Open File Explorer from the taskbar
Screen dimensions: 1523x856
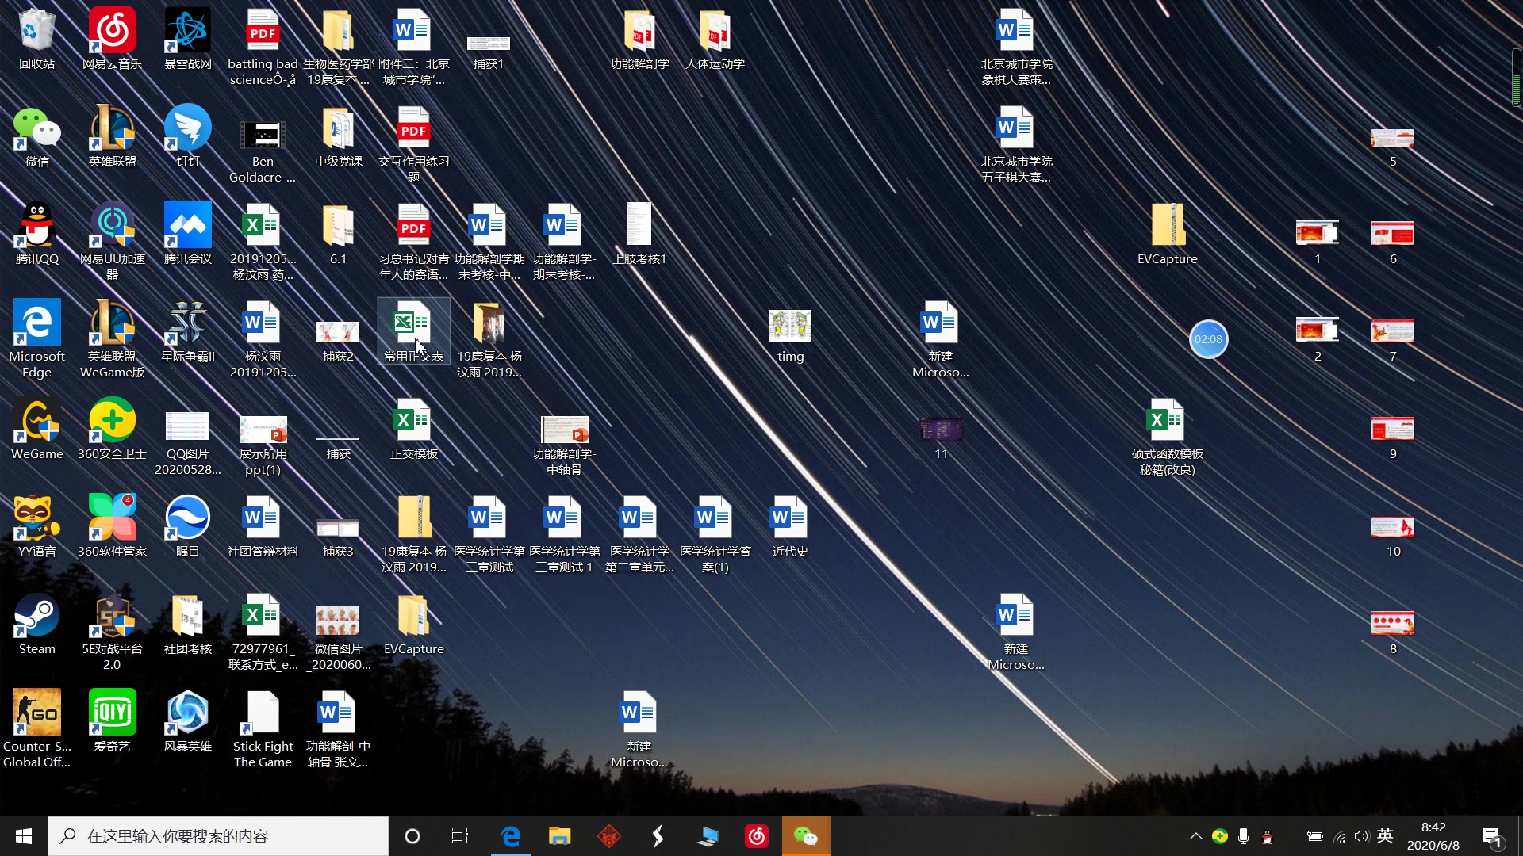pyautogui.click(x=560, y=836)
